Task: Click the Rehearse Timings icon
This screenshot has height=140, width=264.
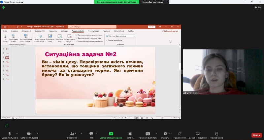Action: (x=59, y=36)
